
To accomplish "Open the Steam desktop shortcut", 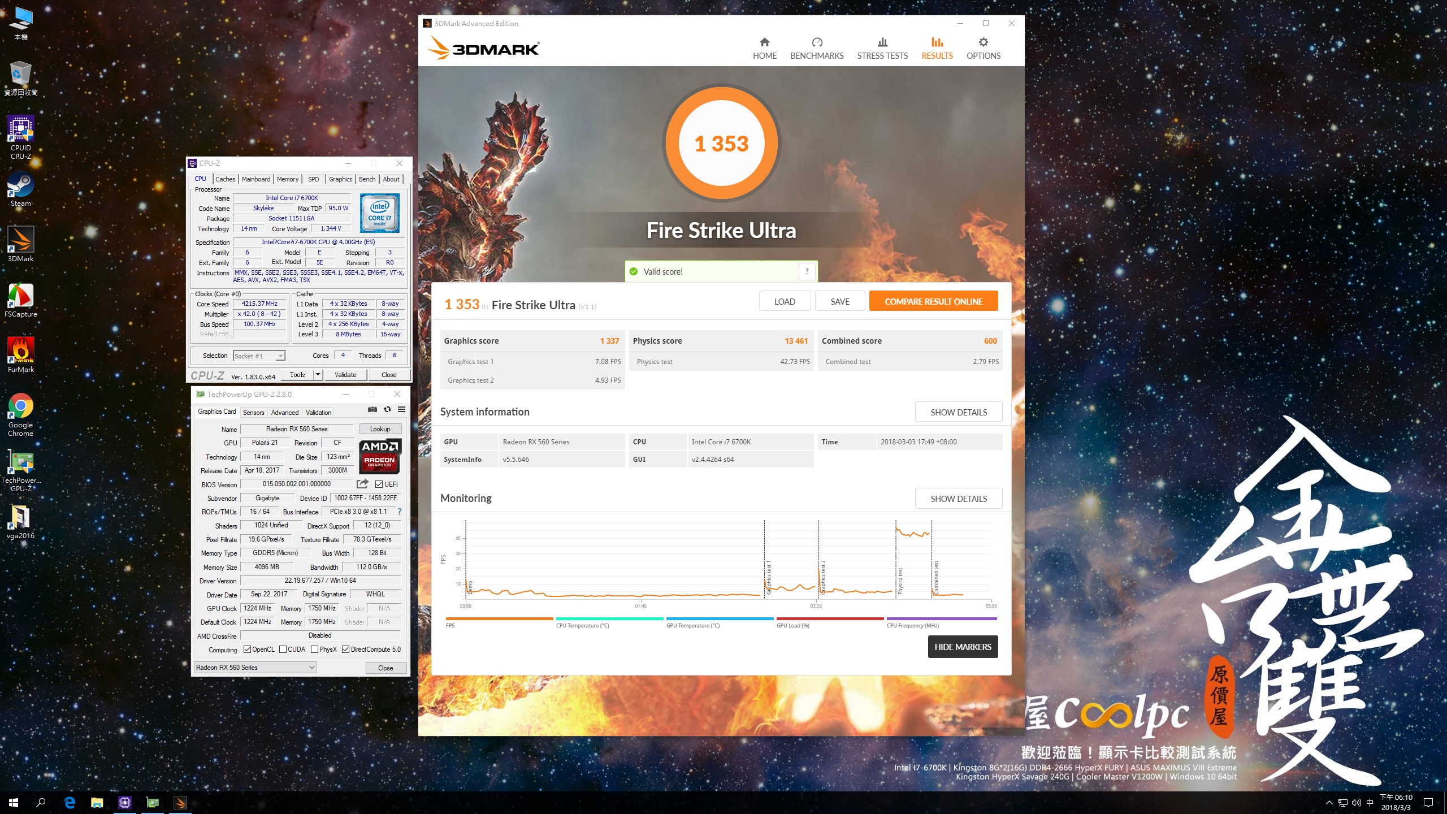I will [20, 189].
